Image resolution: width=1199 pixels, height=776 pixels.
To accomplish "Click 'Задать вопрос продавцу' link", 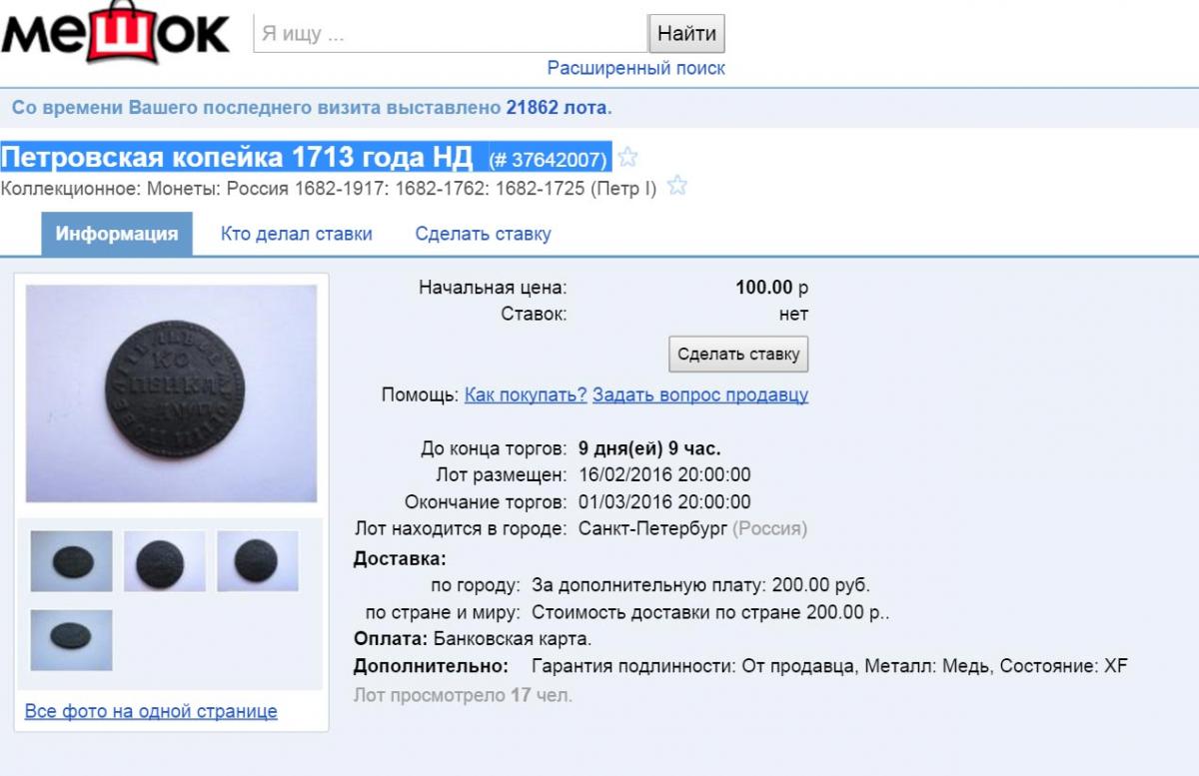I will tap(700, 394).
